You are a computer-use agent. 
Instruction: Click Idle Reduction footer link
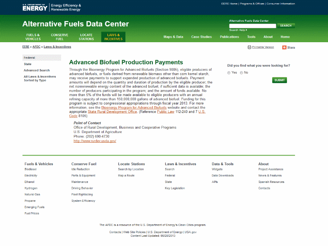(x=80, y=169)
